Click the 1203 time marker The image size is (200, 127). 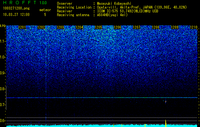[60, 27]
